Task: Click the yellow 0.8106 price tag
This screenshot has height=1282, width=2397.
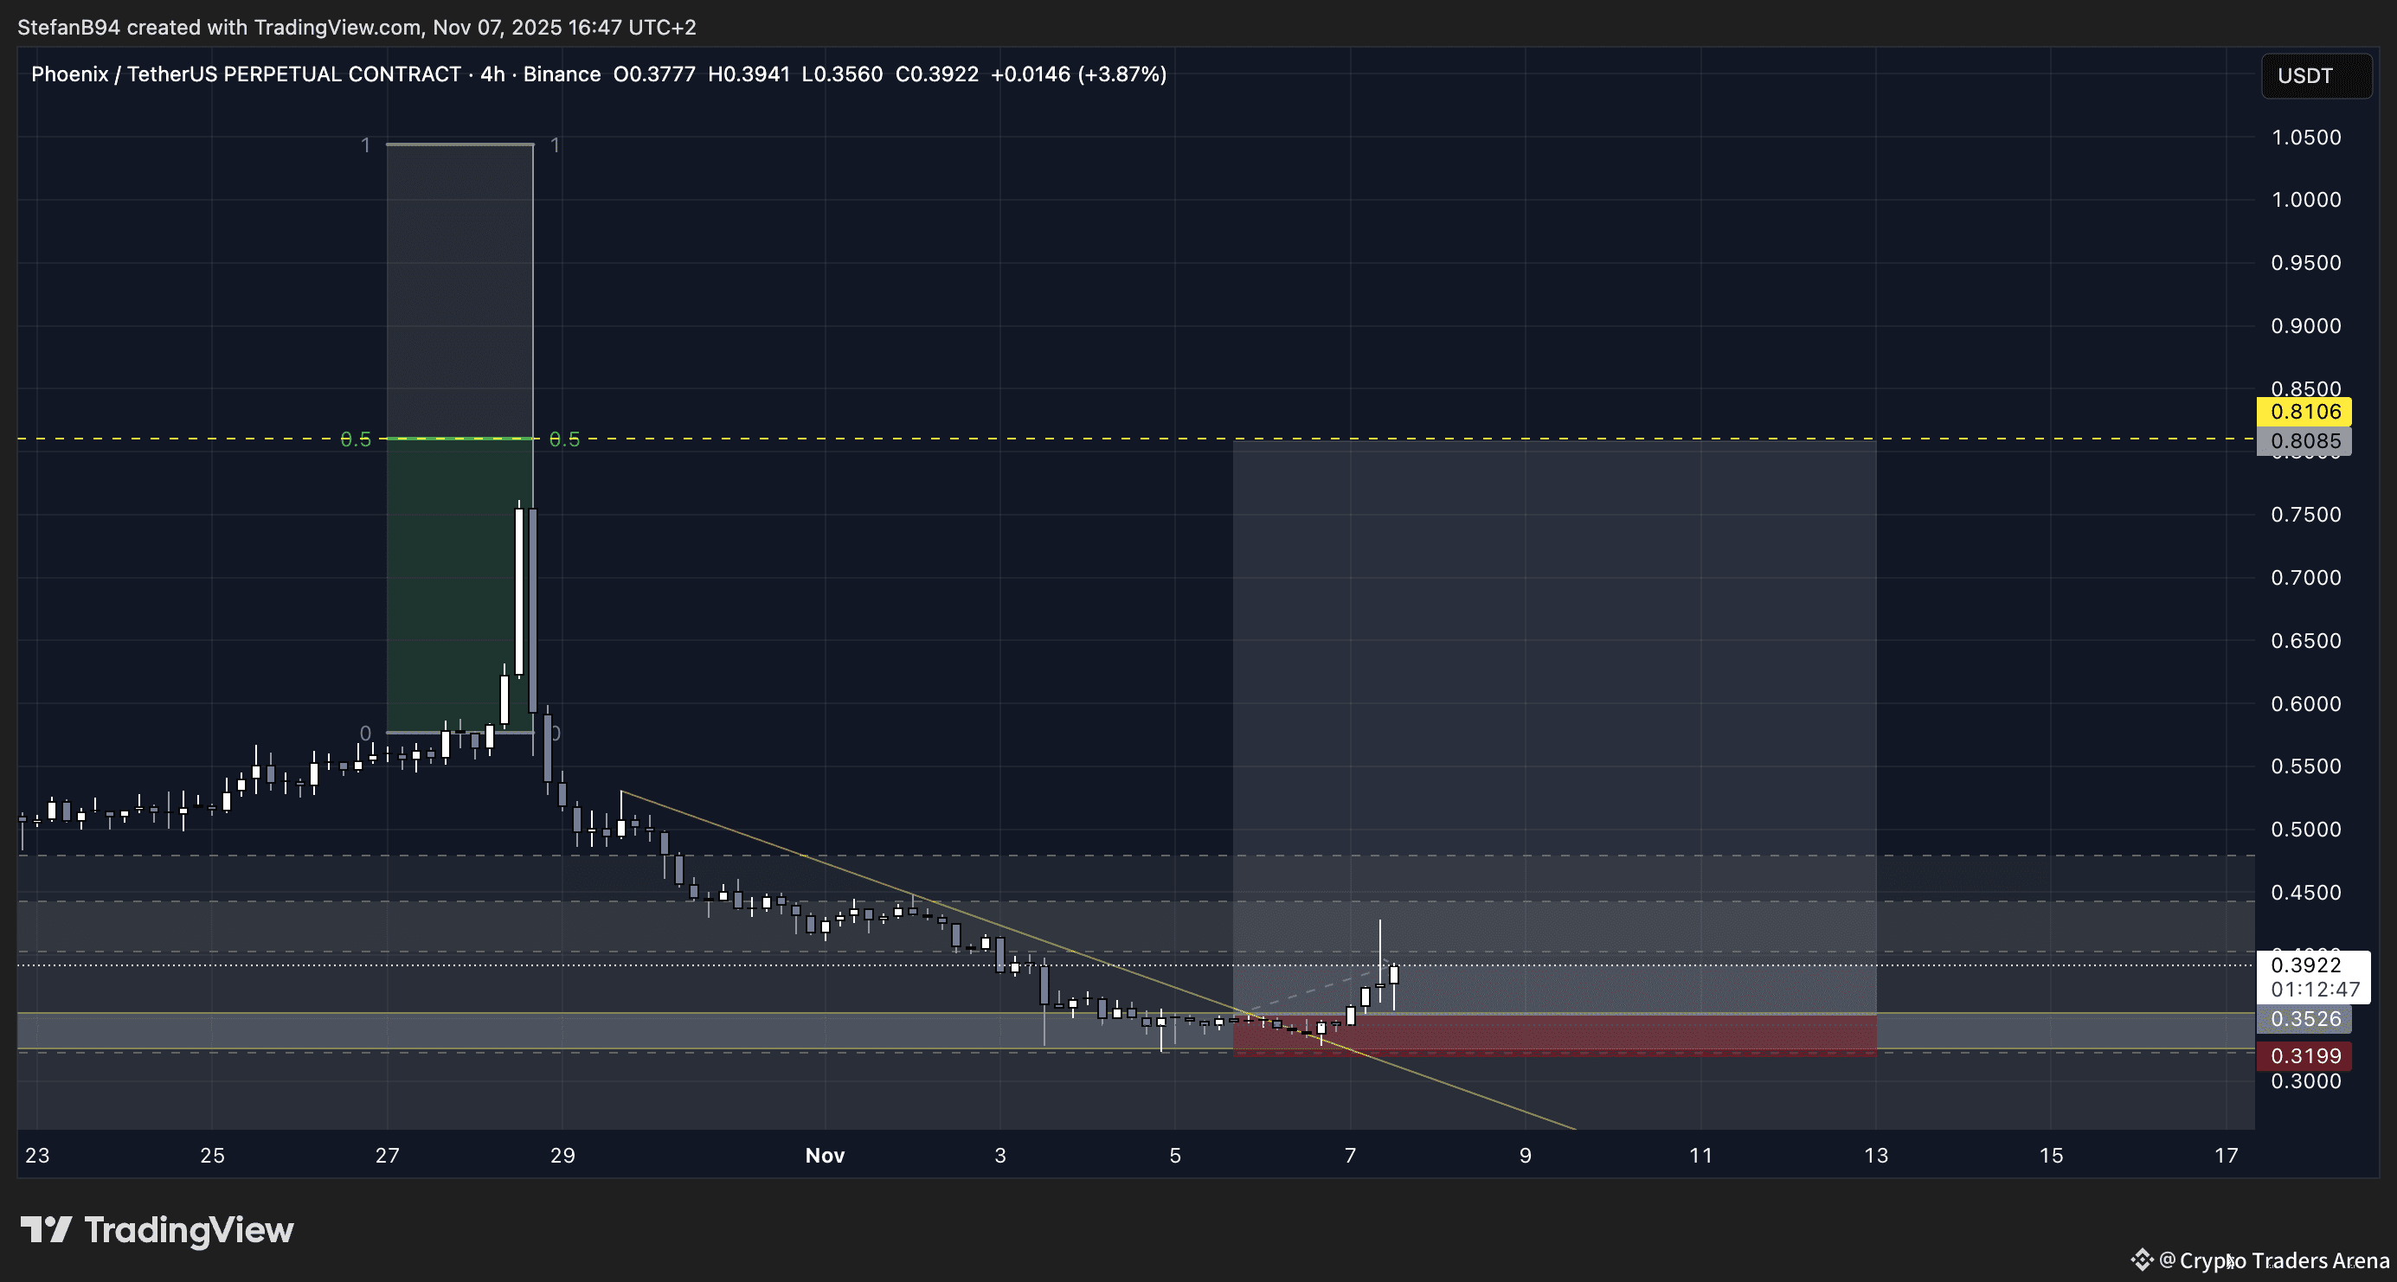Action: pos(2304,412)
